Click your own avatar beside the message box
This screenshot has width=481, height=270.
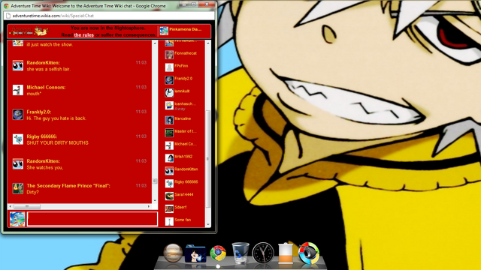tap(17, 219)
